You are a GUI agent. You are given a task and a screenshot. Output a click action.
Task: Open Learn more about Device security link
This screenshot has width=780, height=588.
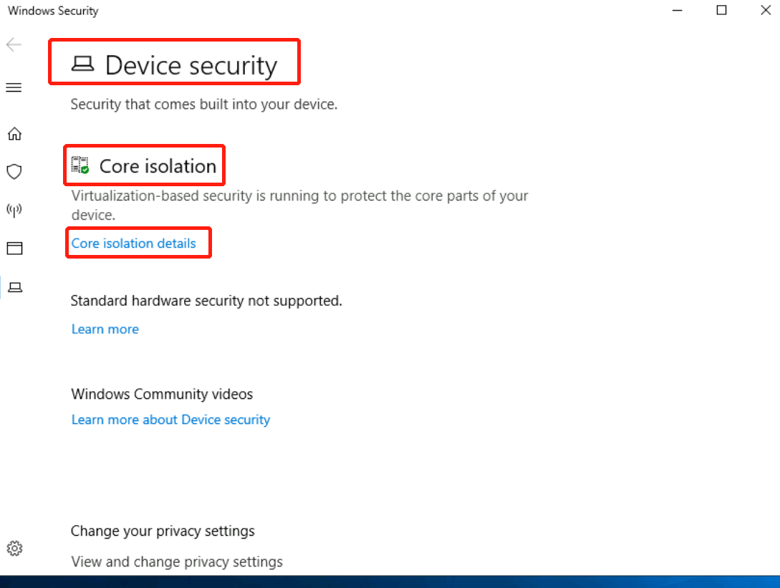(170, 420)
